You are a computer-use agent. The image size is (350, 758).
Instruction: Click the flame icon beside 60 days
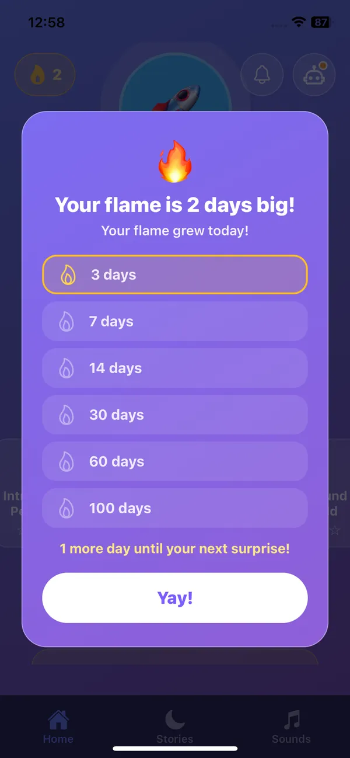click(66, 461)
